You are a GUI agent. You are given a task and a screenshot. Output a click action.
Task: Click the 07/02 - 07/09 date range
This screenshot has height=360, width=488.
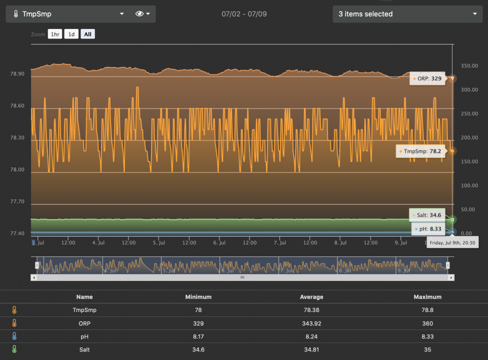[244, 14]
